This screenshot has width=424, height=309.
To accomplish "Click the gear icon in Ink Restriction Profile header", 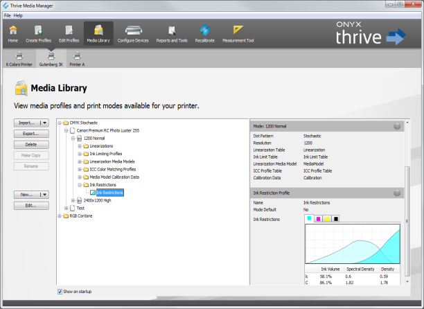I will click(x=397, y=193).
